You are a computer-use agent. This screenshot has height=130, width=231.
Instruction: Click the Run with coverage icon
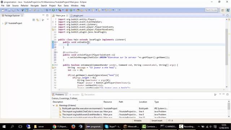tap(60, 10)
